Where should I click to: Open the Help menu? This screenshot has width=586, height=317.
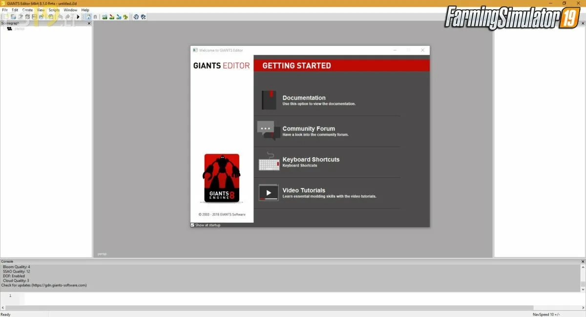click(x=85, y=10)
